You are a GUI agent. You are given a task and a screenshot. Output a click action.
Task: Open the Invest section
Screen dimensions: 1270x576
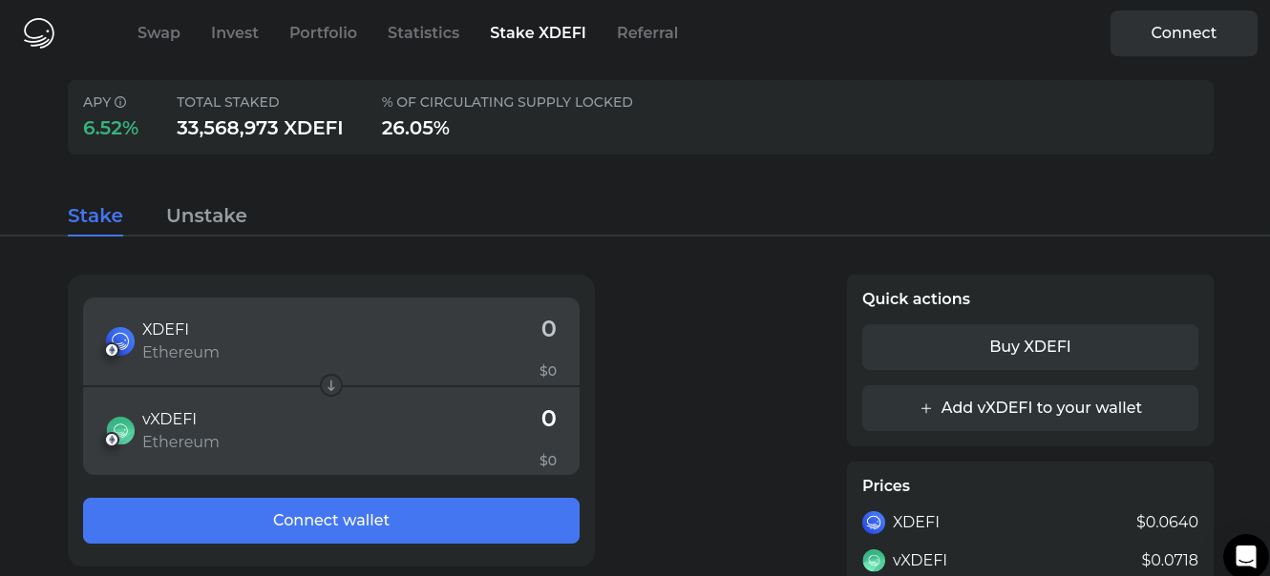coord(234,32)
